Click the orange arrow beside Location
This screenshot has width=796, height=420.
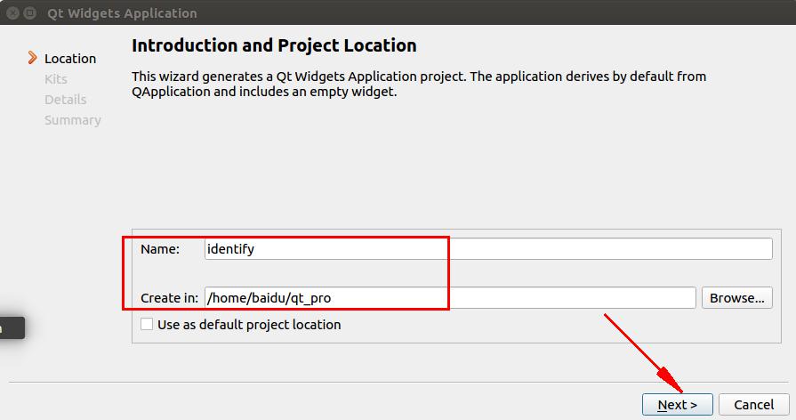[x=33, y=58]
